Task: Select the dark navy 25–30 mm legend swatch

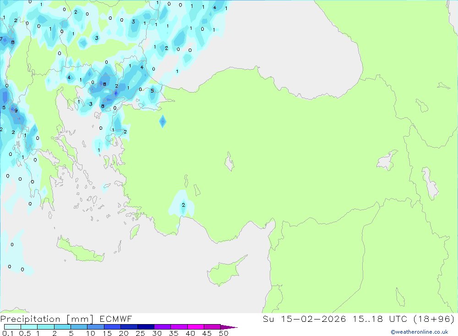Action: click(146, 327)
